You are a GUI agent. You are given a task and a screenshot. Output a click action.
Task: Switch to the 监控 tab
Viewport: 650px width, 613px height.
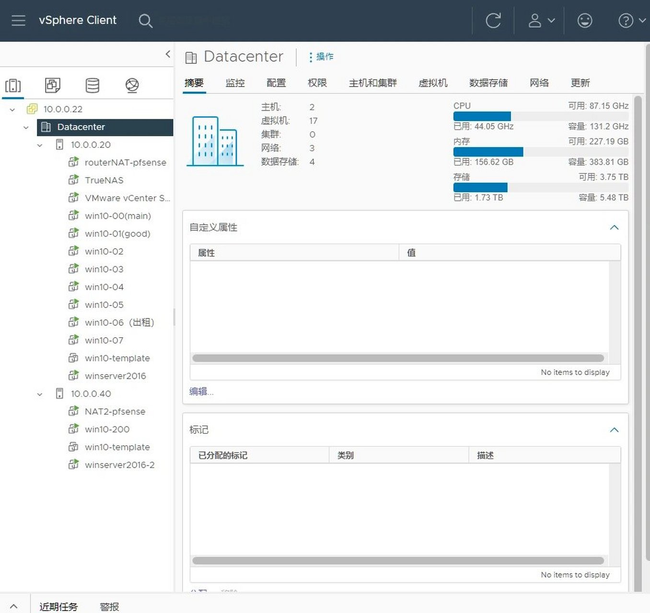click(235, 83)
